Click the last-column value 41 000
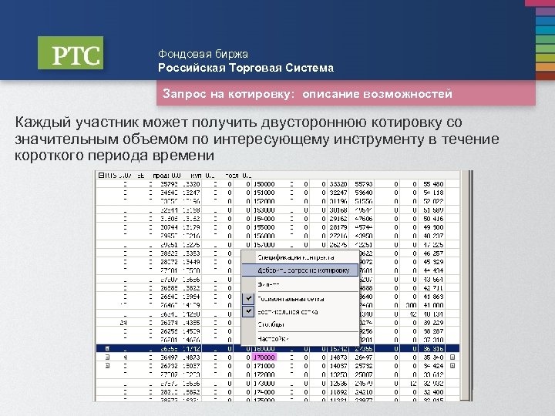The image size is (555, 416). point(433,305)
